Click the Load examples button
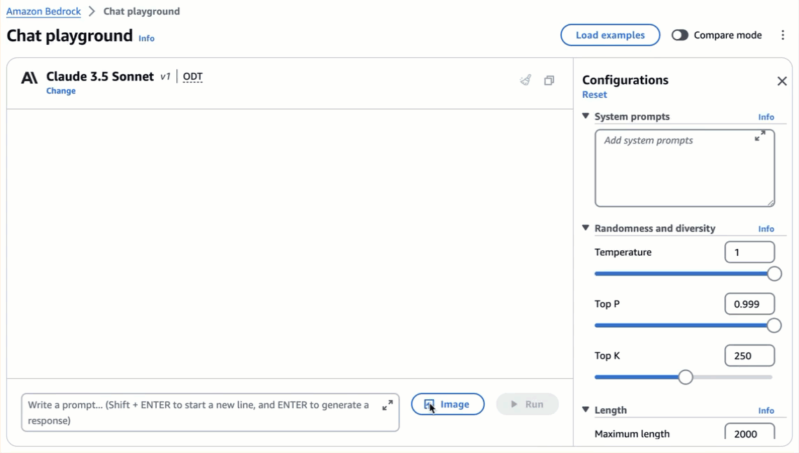The image size is (799, 453). pos(609,34)
